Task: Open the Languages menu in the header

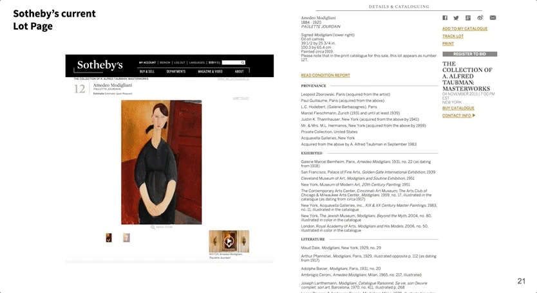Action: coord(197,62)
